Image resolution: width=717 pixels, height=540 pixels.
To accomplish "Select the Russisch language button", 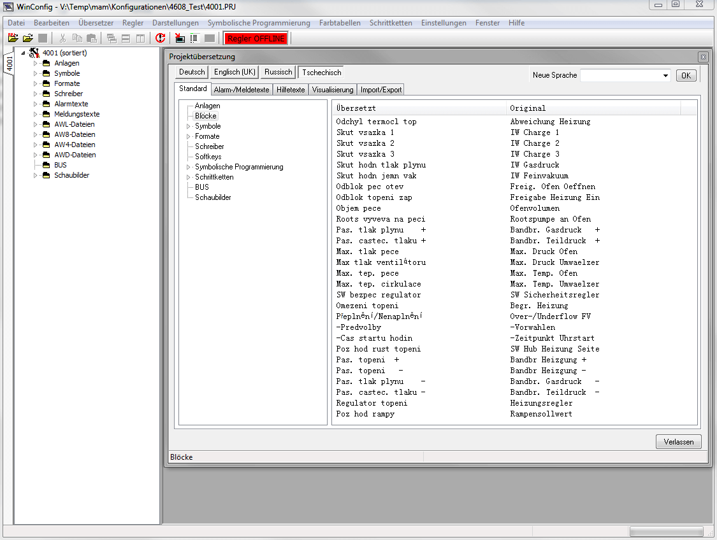I will point(278,72).
